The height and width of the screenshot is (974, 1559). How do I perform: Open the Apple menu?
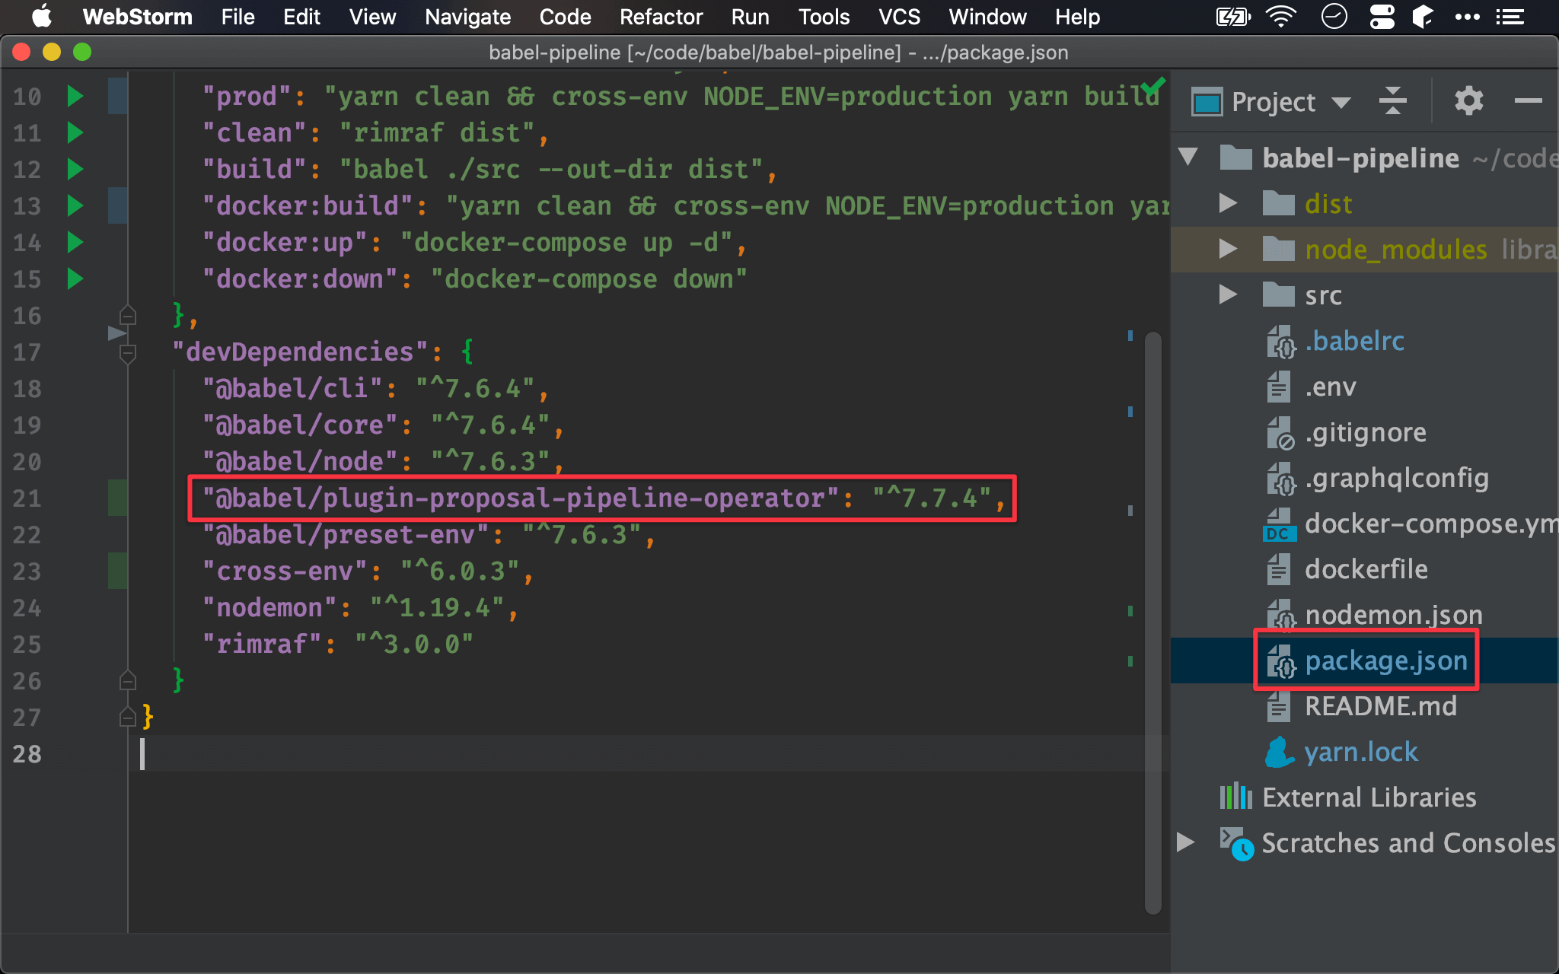click(42, 16)
